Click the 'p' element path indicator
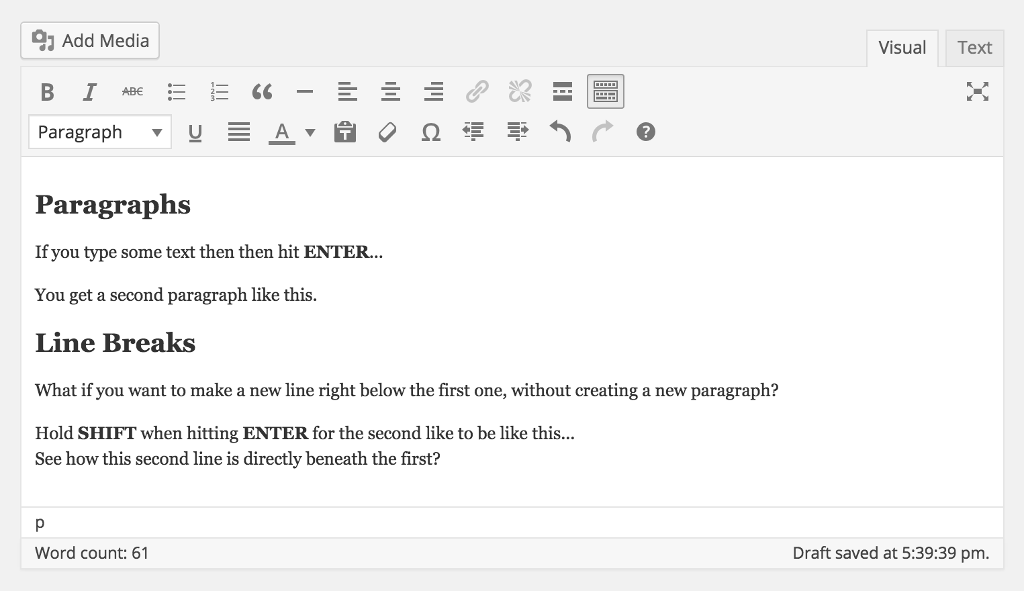Image resolution: width=1024 pixels, height=591 pixels. point(40,523)
